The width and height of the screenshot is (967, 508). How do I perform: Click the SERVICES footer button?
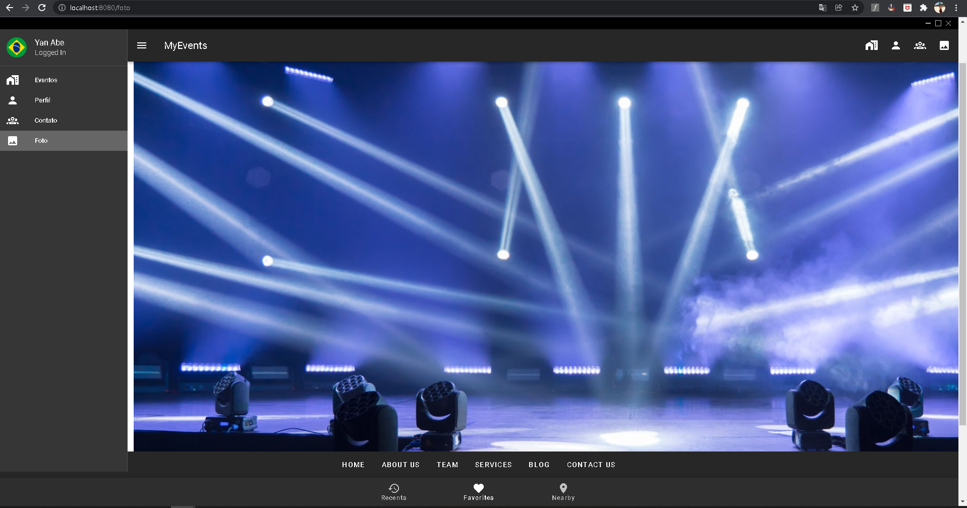pyautogui.click(x=493, y=465)
